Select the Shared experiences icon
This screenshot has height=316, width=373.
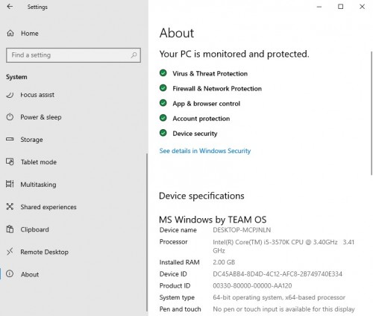coord(10,207)
